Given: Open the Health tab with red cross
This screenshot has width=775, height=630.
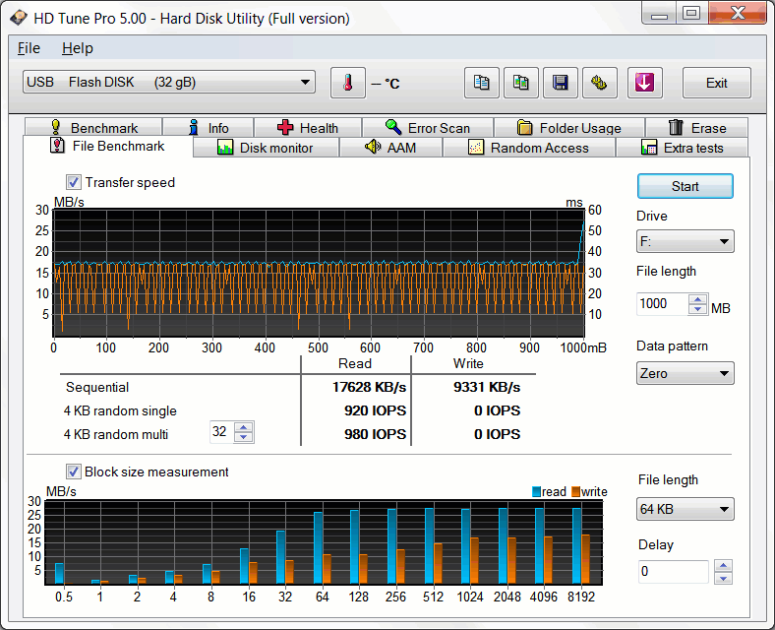Looking at the screenshot, I should click(307, 128).
